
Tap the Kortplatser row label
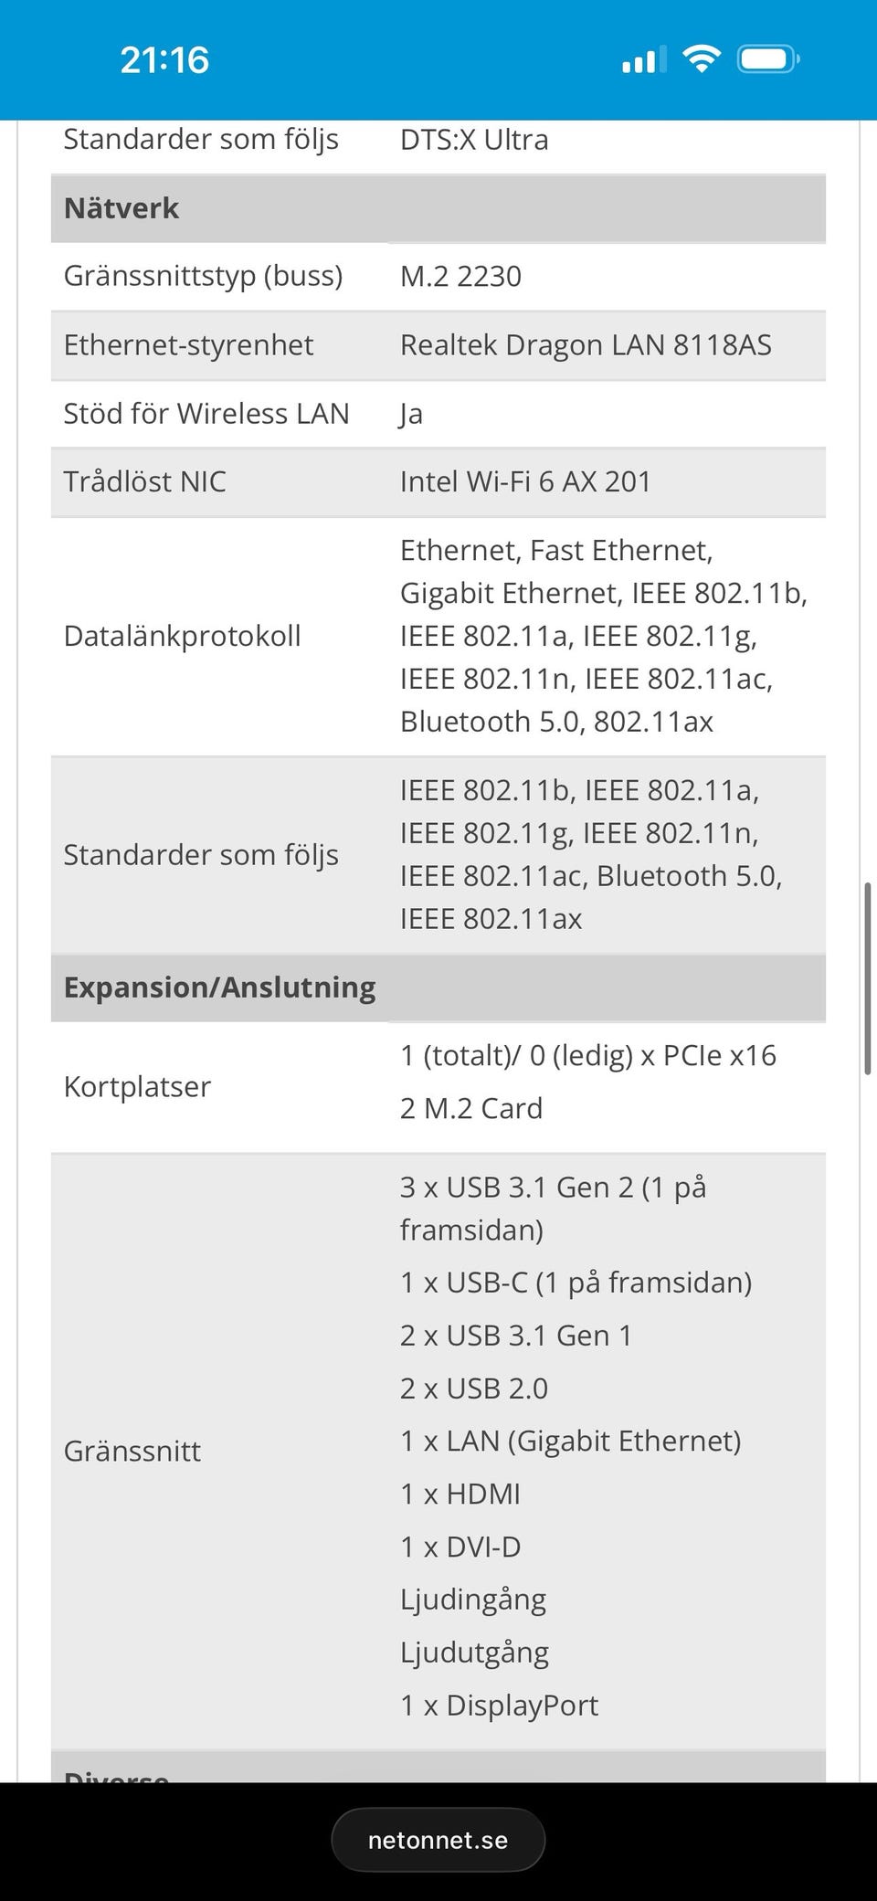click(x=137, y=1086)
